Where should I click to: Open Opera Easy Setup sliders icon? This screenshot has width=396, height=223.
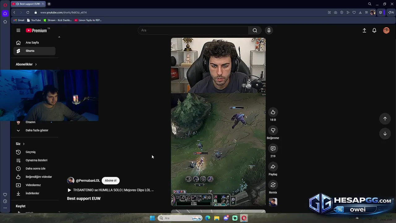coord(366,12)
